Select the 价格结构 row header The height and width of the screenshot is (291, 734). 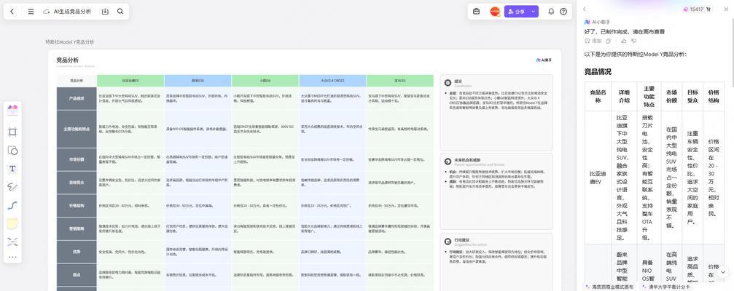[77, 206]
